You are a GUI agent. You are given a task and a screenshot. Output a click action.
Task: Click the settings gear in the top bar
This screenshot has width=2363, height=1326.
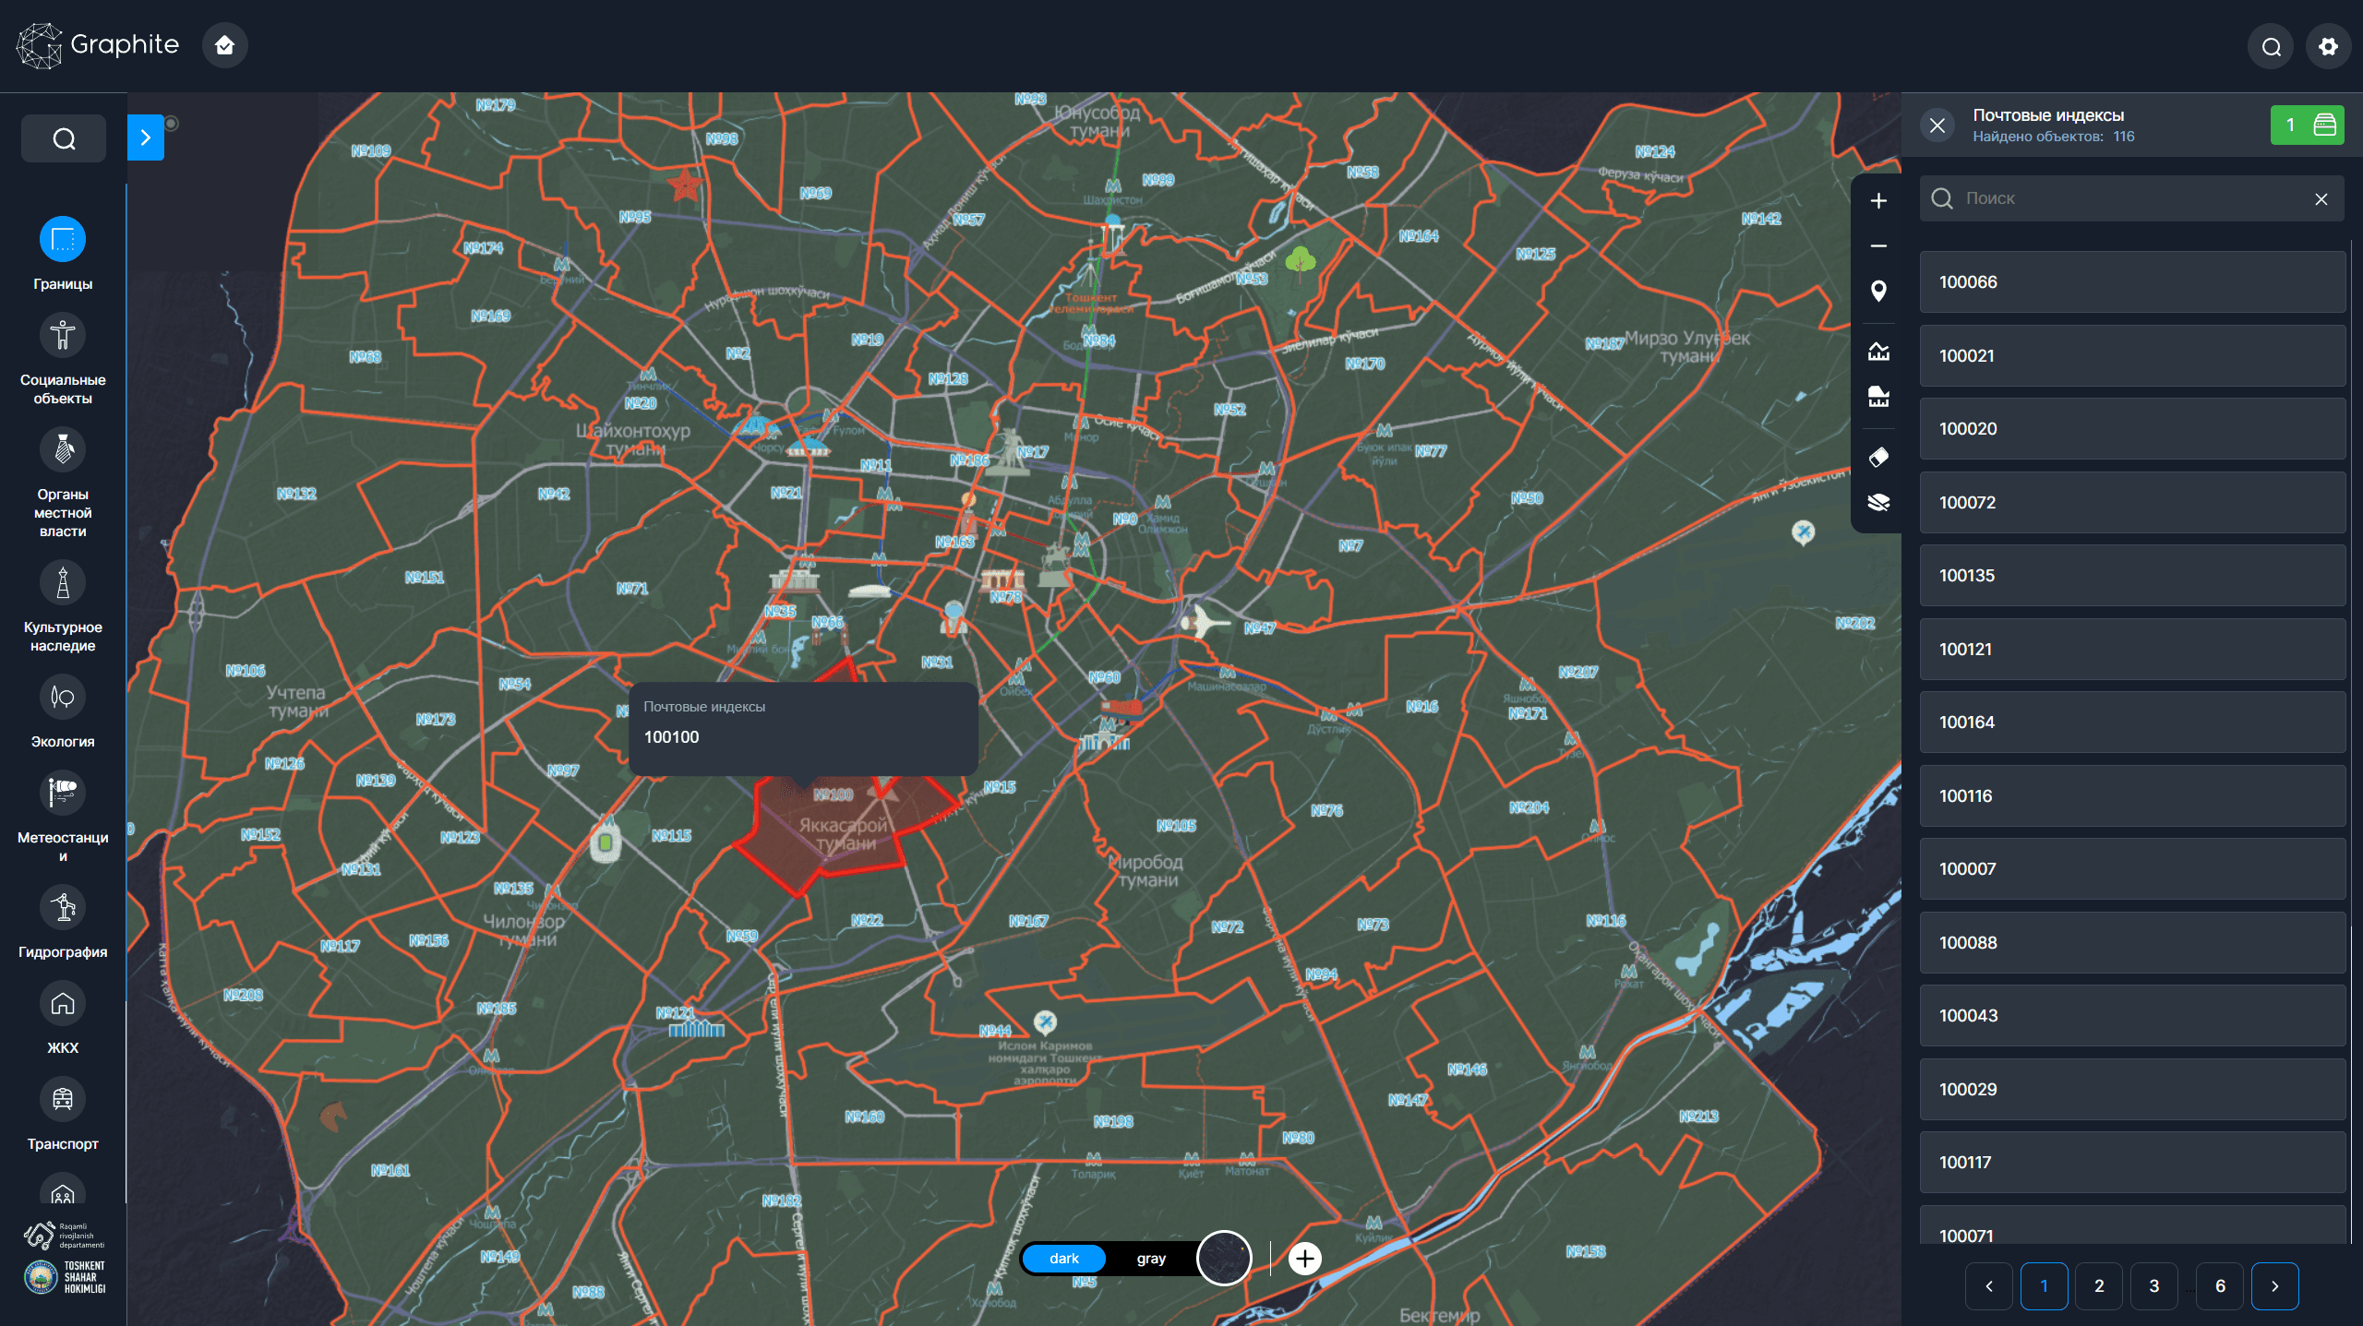tap(2327, 45)
